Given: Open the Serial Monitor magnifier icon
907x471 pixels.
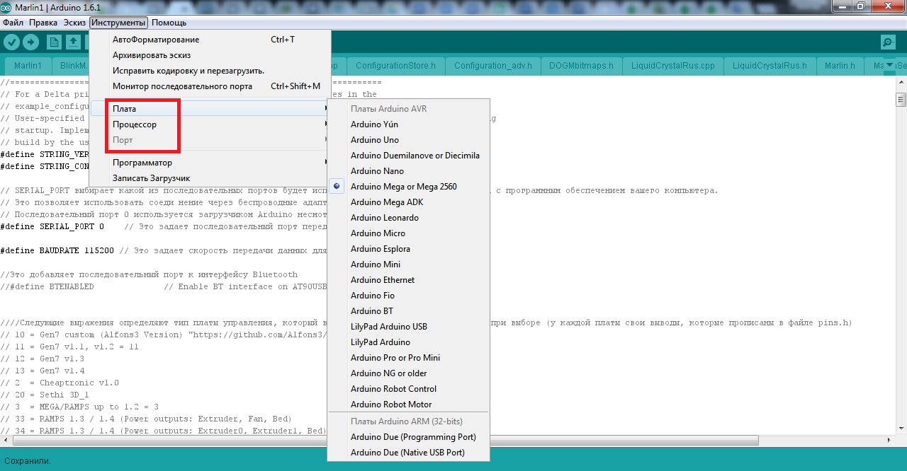Looking at the screenshot, I should click(x=888, y=42).
